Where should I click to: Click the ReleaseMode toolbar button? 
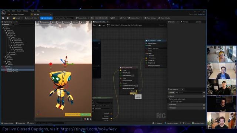pyautogui.click(x=81, y=18)
